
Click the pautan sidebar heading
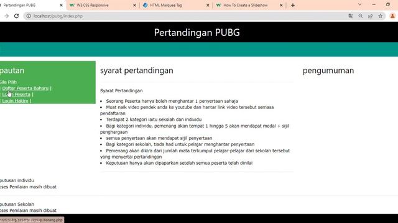click(x=12, y=71)
